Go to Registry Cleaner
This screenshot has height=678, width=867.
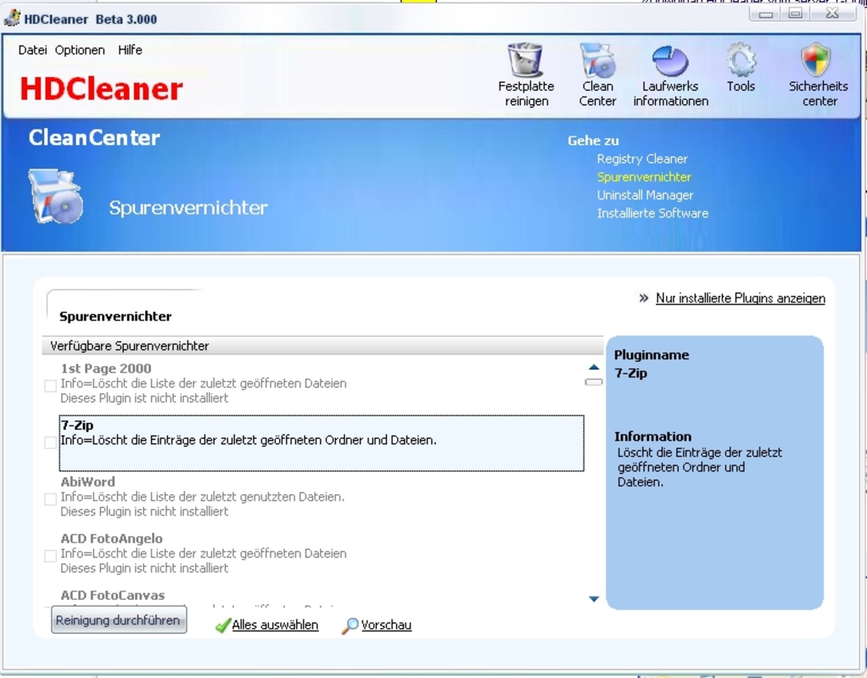[642, 159]
